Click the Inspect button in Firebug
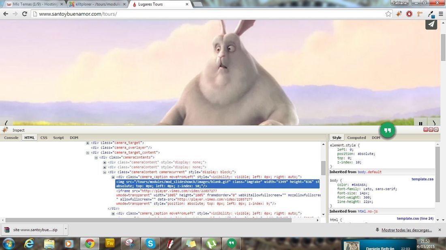The height and width of the screenshot is (250, 446). click(x=19, y=130)
